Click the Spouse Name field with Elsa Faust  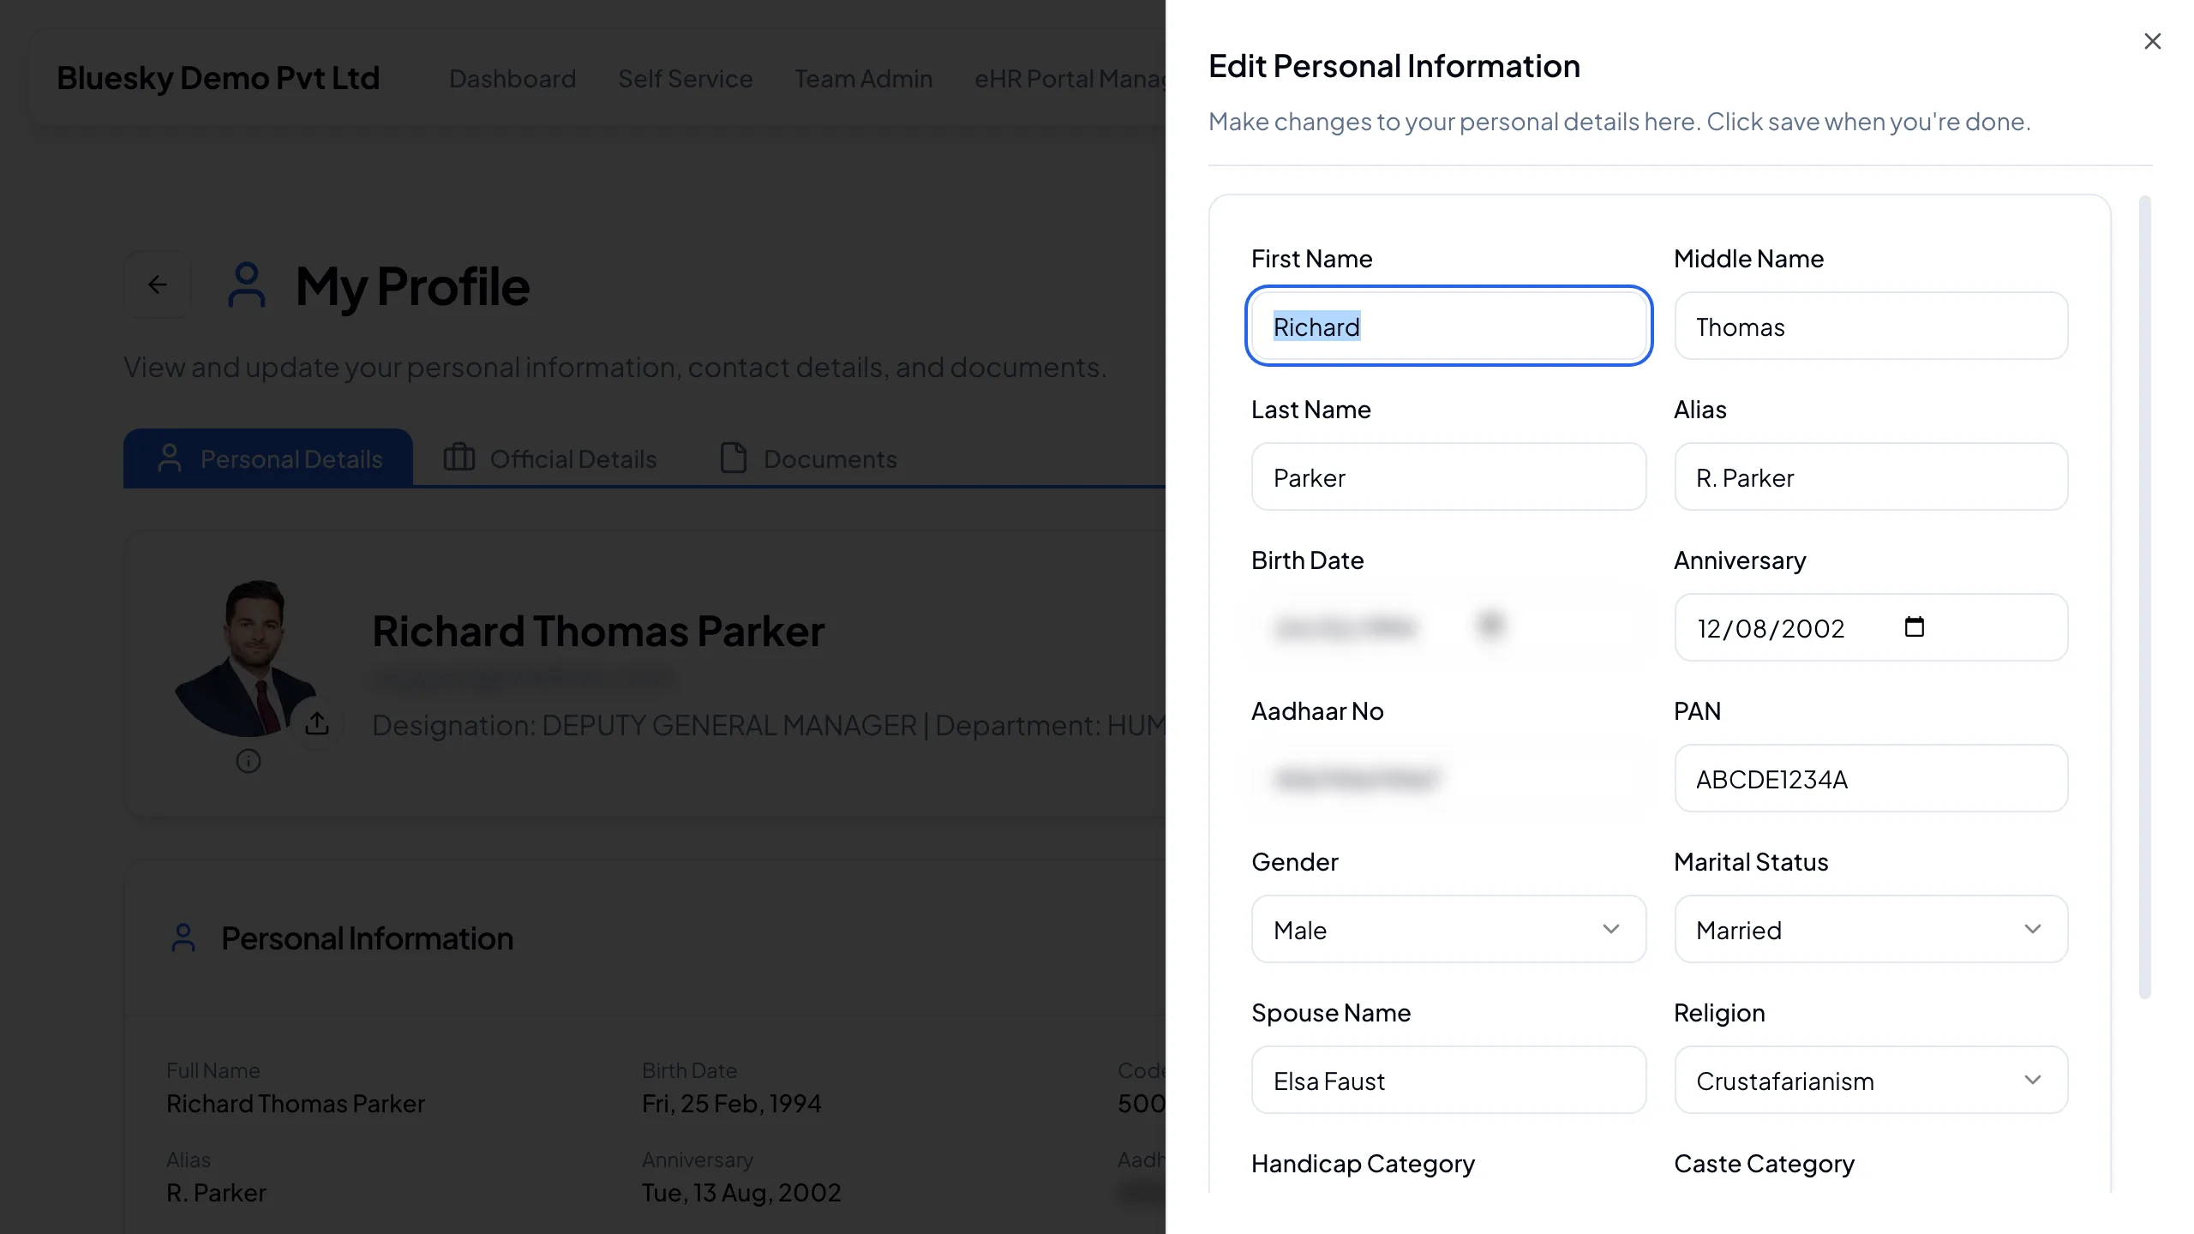[x=1448, y=1081]
